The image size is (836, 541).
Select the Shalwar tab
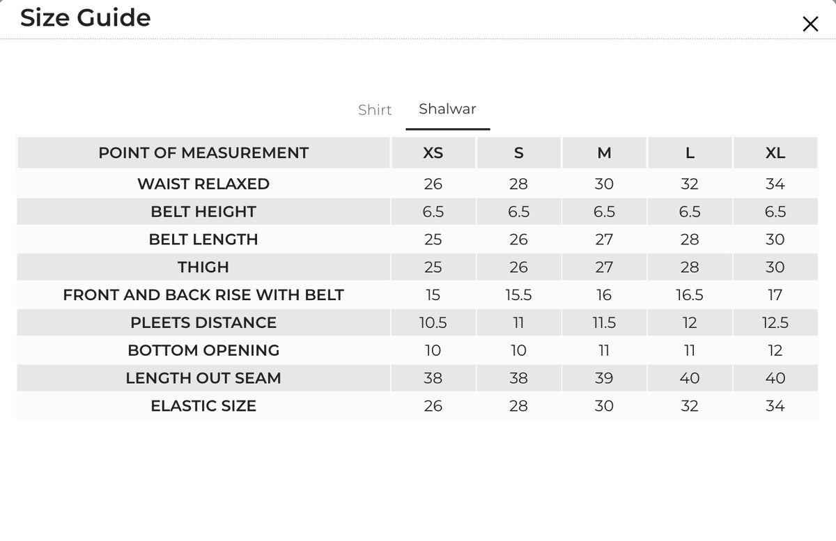point(448,109)
